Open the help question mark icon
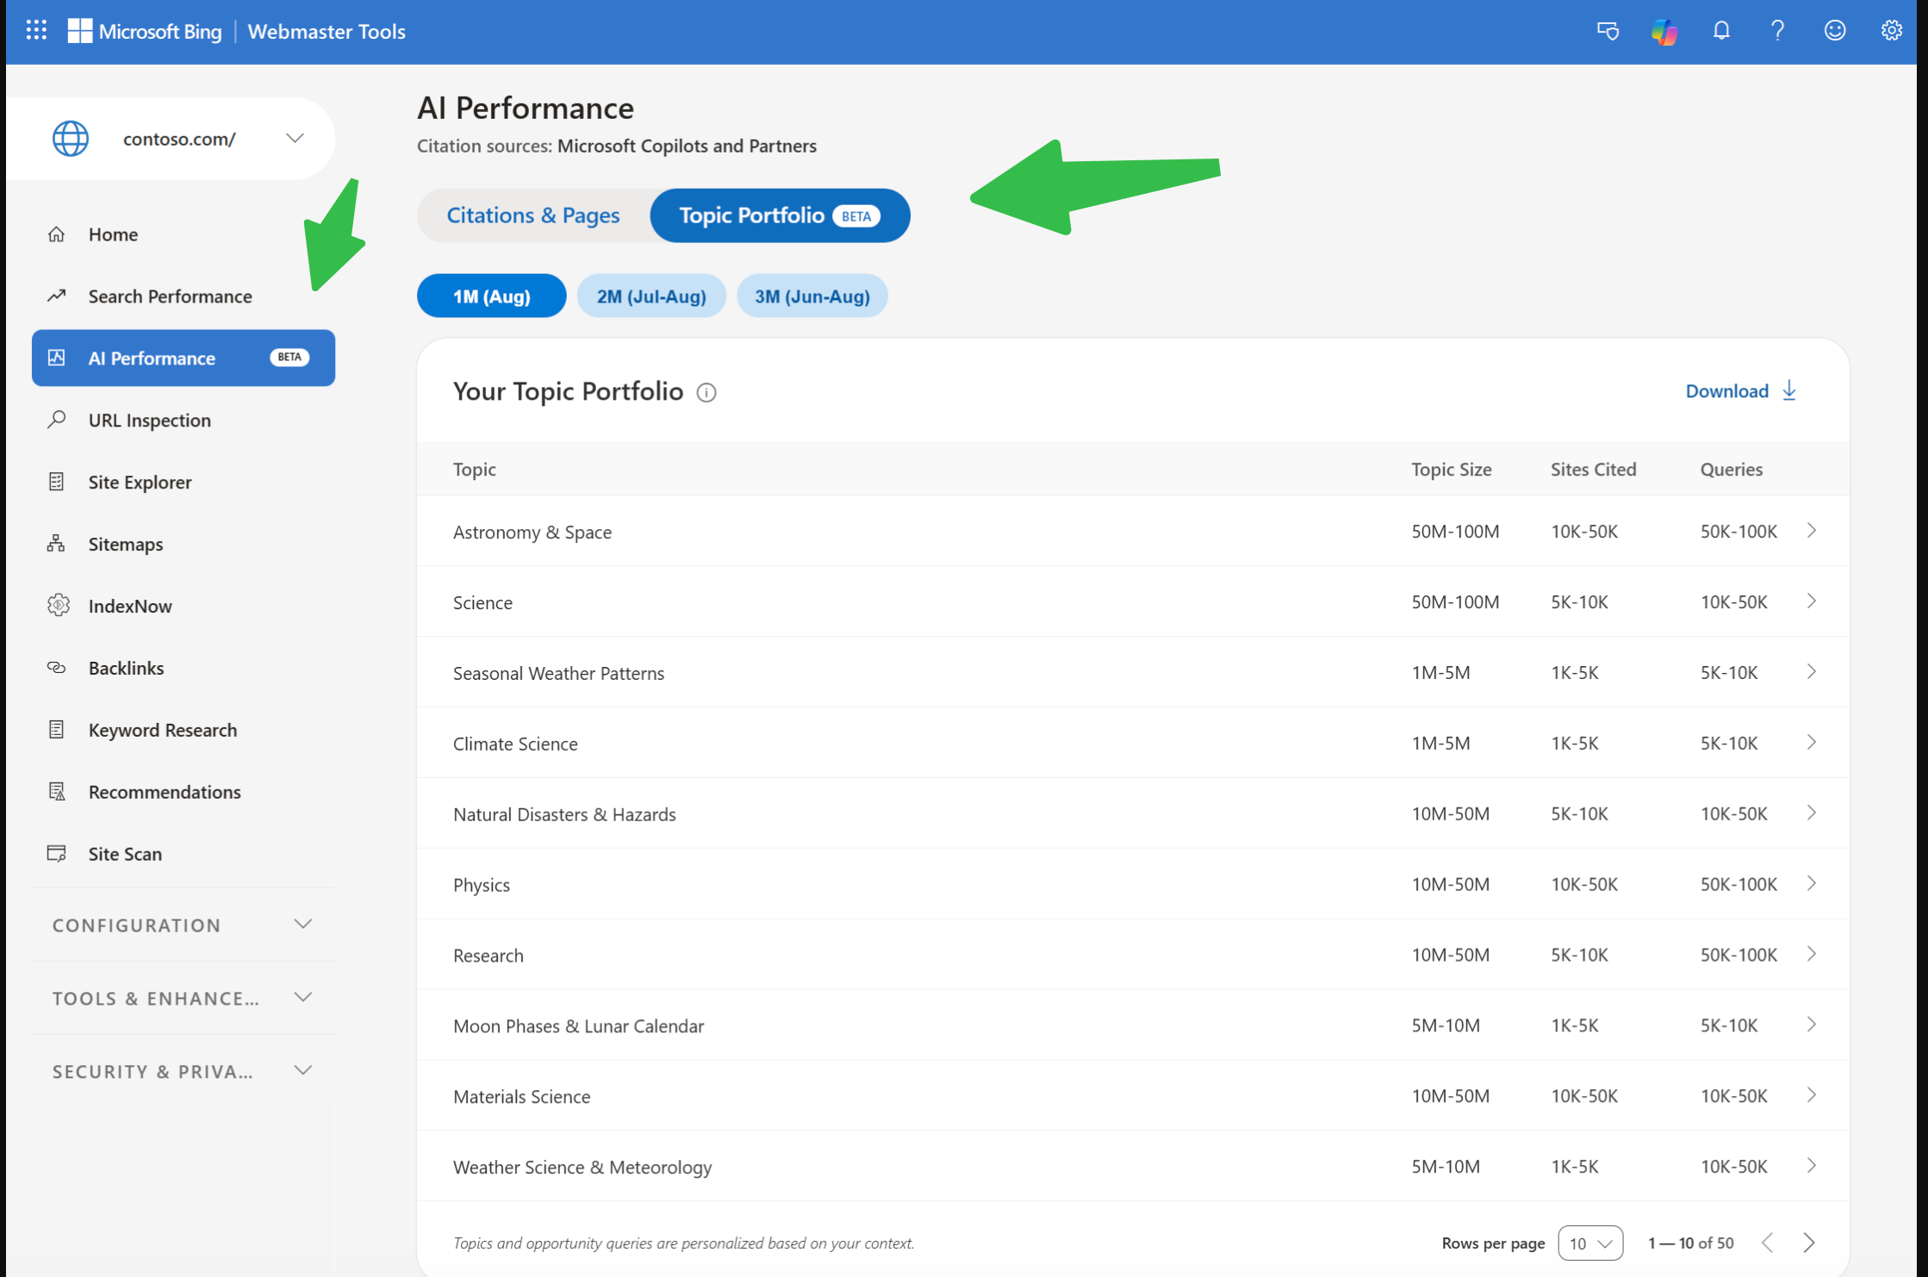Screen dimensions: 1928x1277 point(1777,31)
